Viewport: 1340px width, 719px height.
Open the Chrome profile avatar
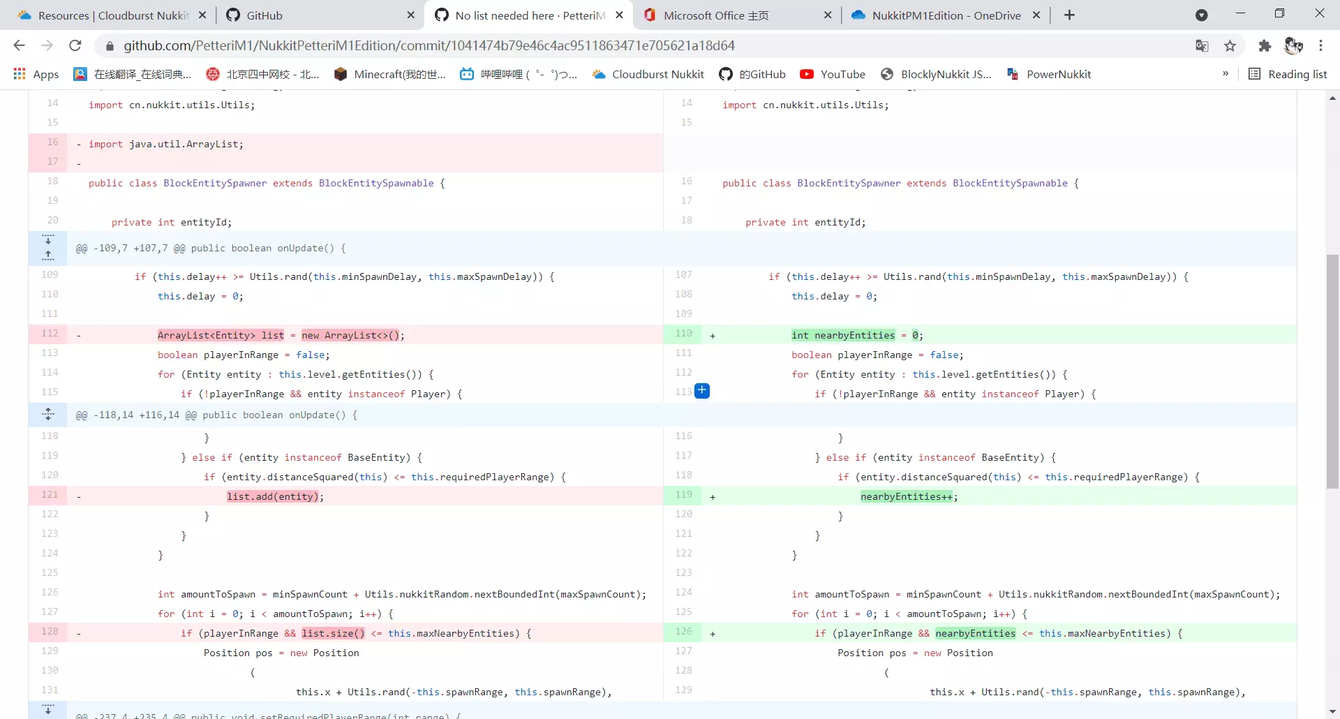coord(1293,45)
